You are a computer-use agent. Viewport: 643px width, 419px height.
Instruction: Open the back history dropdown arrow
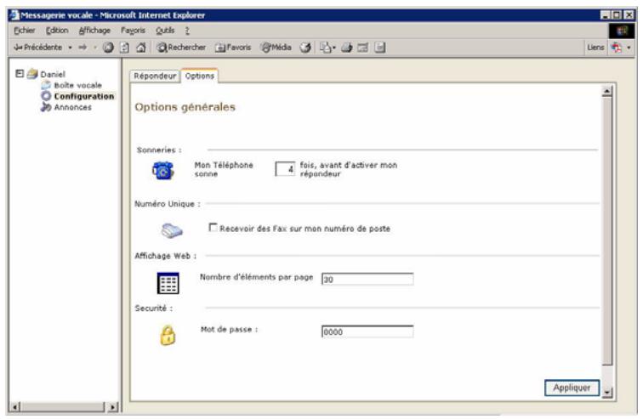click(70, 48)
